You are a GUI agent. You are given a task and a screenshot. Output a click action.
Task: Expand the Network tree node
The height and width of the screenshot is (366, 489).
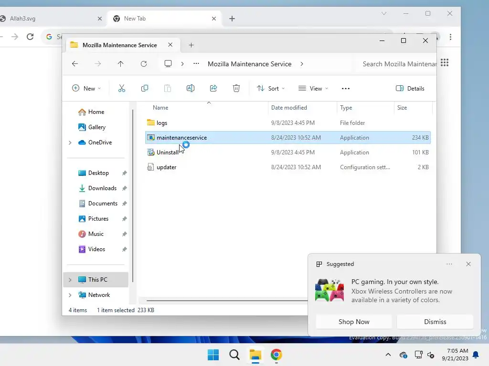70,295
